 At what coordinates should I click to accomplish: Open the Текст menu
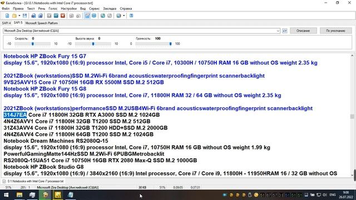(x=31, y=9)
